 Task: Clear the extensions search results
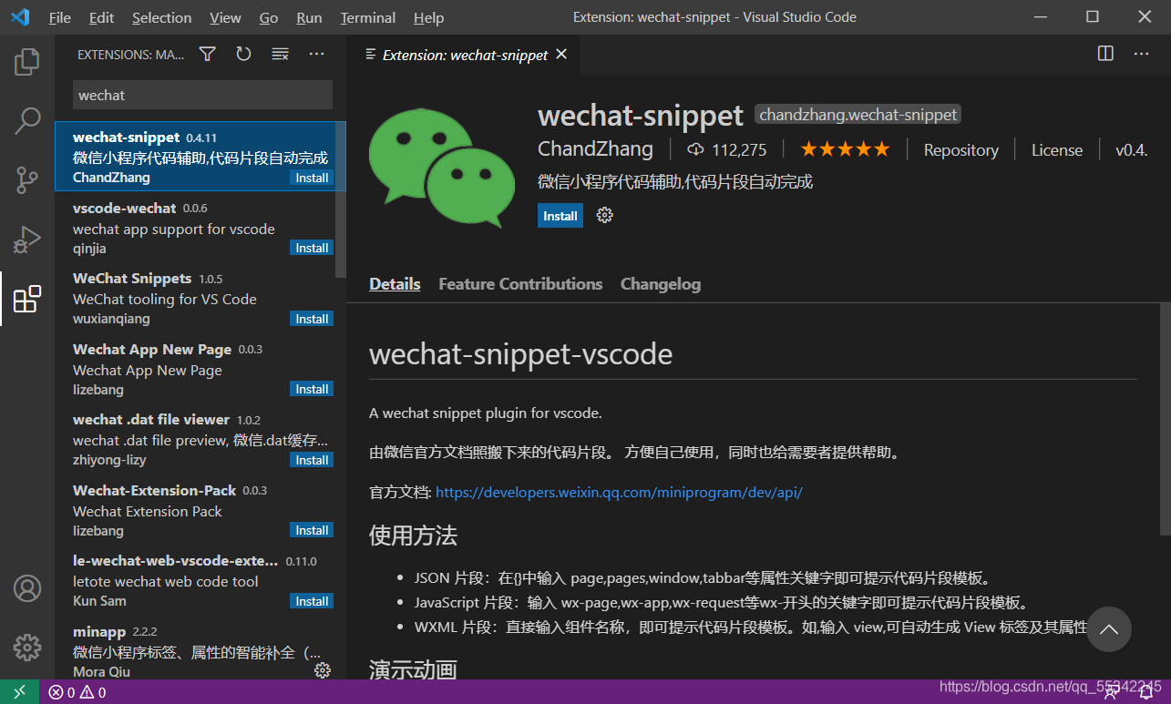(280, 55)
